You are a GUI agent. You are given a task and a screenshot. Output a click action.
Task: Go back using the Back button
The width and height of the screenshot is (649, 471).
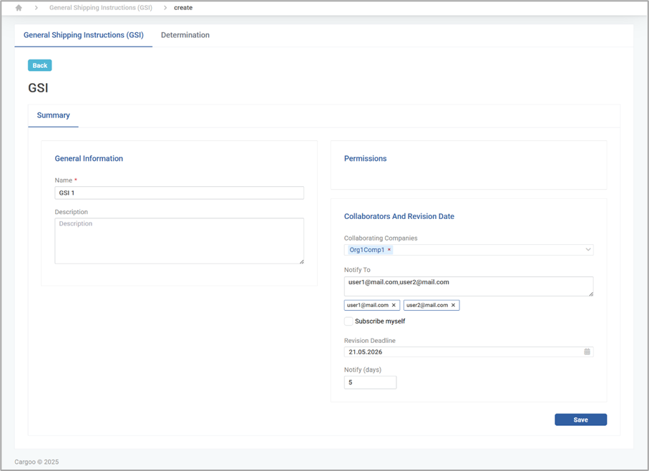pos(40,65)
